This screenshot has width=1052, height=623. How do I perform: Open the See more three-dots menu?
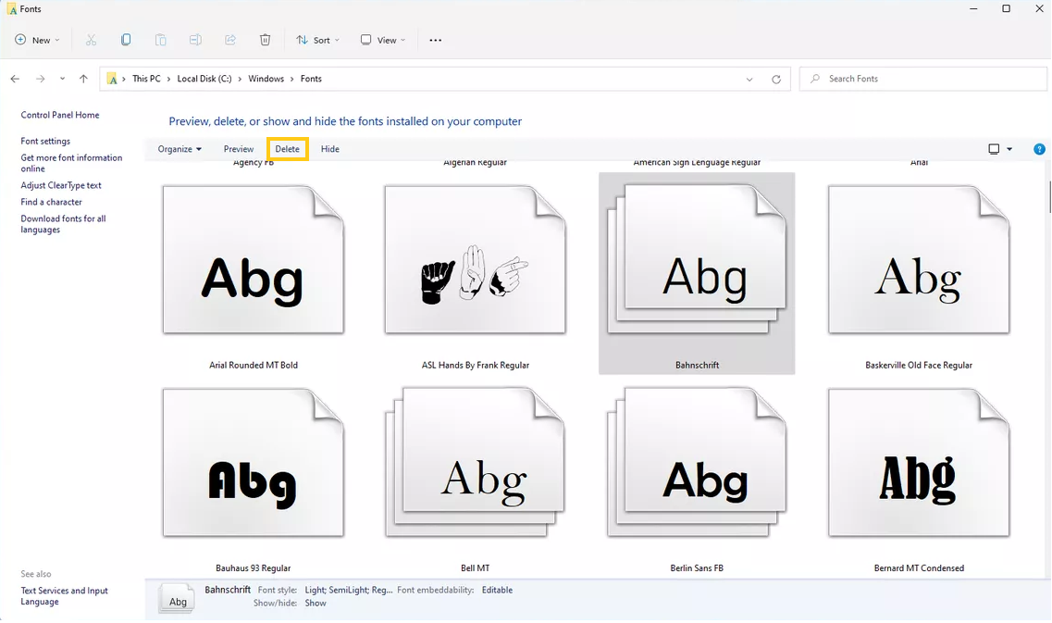pos(435,40)
